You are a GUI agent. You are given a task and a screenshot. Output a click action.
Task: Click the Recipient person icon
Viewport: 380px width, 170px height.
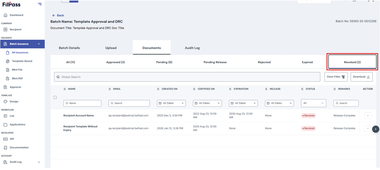coord(5,29)
